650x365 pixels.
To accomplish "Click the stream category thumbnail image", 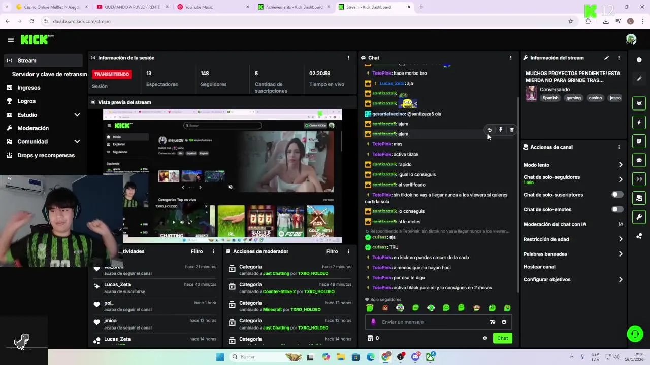I will [x=531, y=93].
